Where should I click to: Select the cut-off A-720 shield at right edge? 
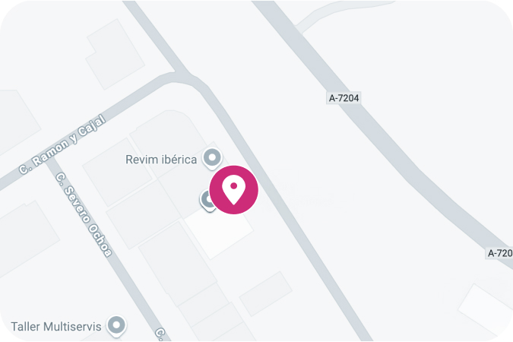click(x=499, y=253)
